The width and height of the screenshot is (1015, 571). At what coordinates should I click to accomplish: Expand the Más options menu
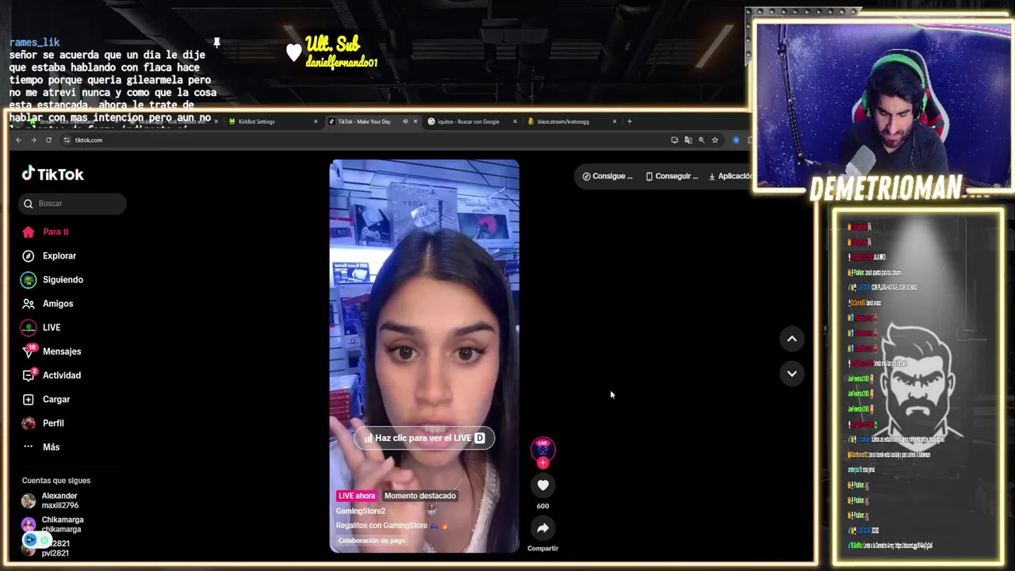[x=51, y=446]
